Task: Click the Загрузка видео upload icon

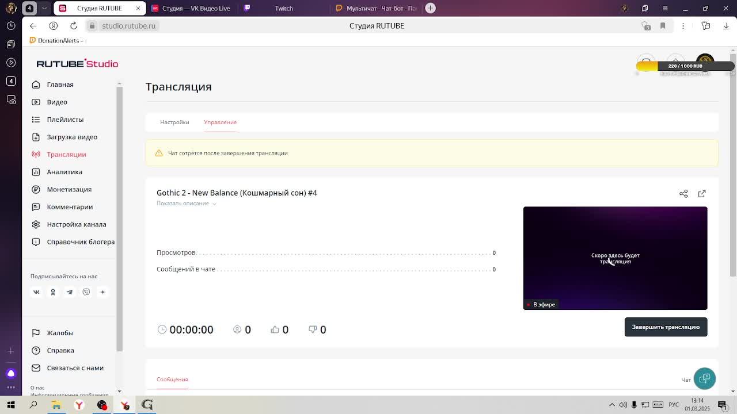Action: tap(36, 137)
